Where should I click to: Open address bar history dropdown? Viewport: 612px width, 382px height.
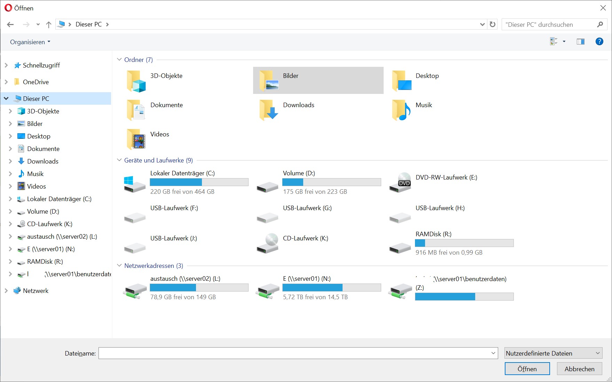pyautogui.click(x=482, y=24)
